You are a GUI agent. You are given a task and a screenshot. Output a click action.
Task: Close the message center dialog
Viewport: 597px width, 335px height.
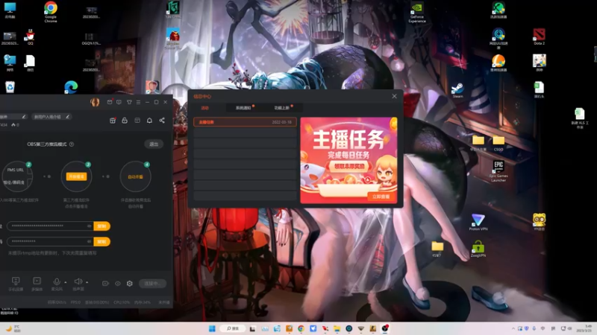395,96
